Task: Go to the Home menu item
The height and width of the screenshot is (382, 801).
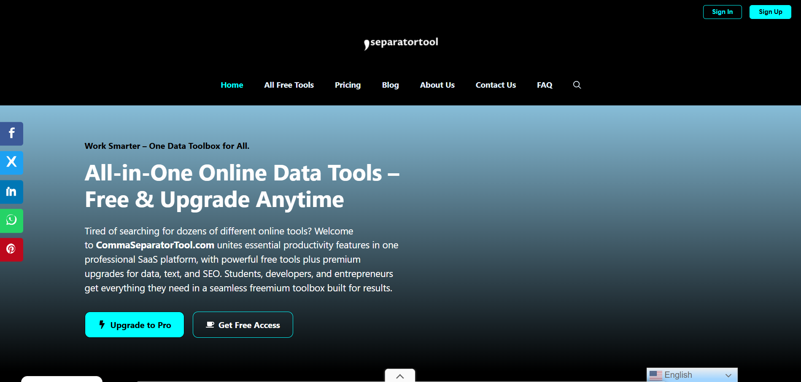Action: (232, 85)
